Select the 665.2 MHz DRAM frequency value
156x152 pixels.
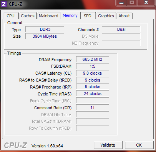tap(92, 59)
